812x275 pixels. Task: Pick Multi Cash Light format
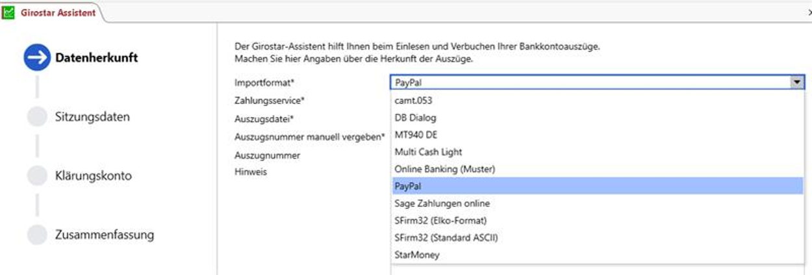(x=597, y=152)
